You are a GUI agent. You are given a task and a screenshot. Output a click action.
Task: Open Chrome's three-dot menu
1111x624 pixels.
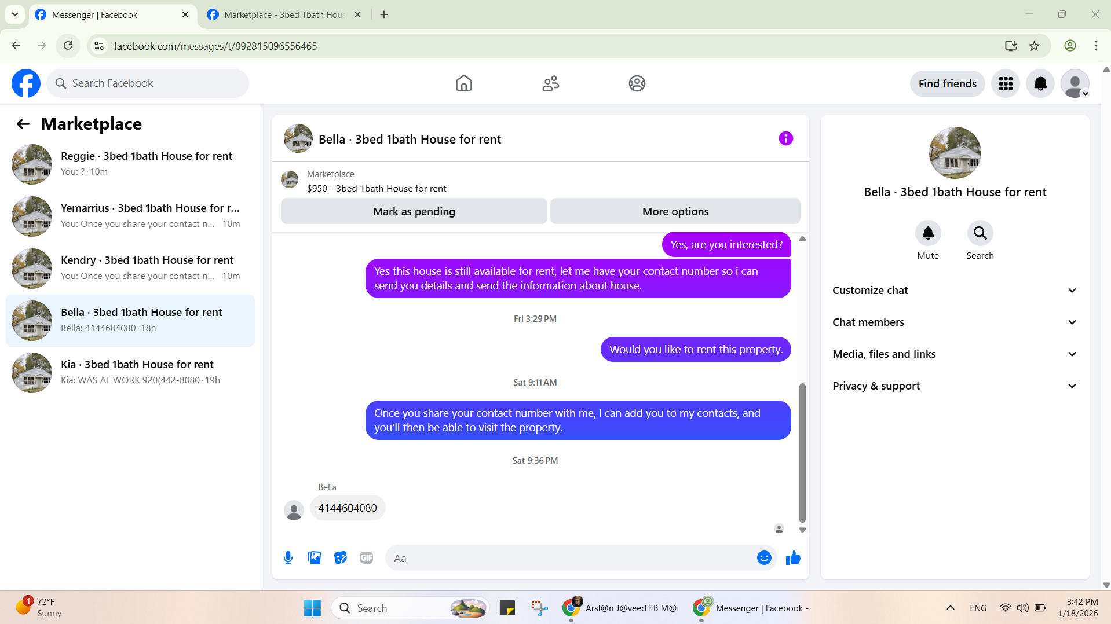coord(1095,46)
